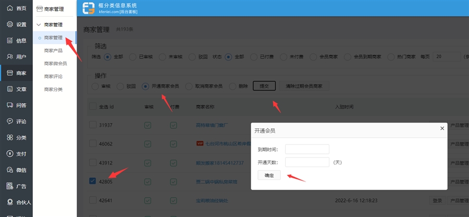Screen dimensions: 469x217
Task: Collapse the 商家管理 tree group
Action: [x=39, y=25]
